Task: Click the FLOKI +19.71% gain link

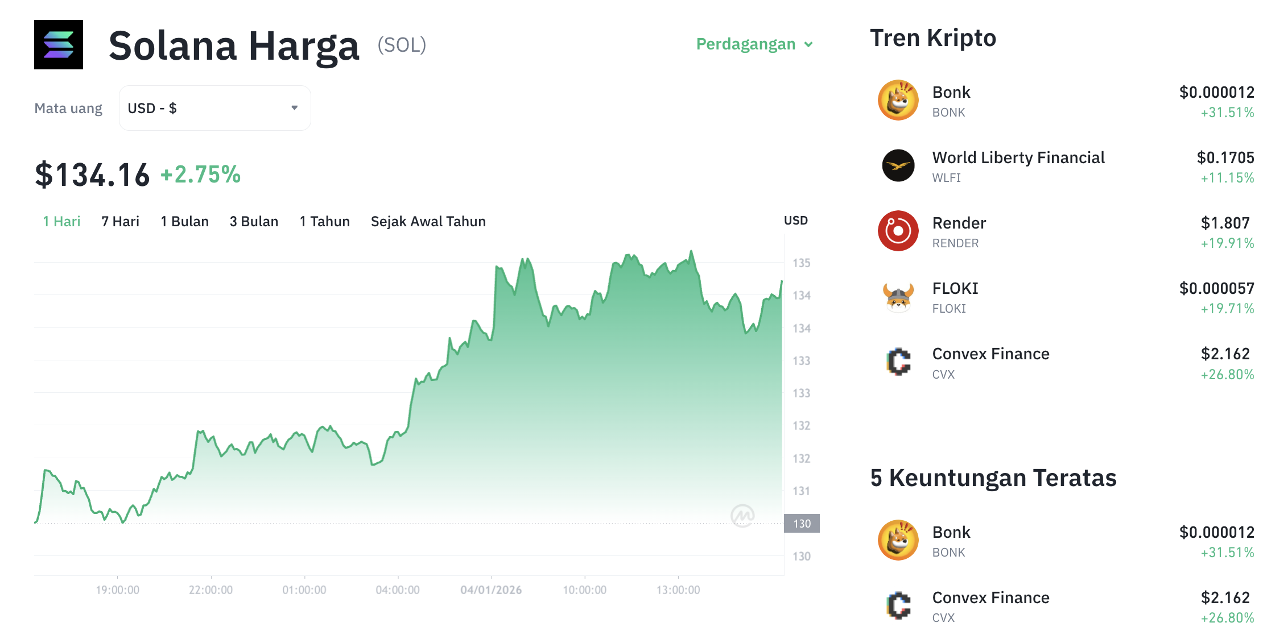Action: 1227,309
